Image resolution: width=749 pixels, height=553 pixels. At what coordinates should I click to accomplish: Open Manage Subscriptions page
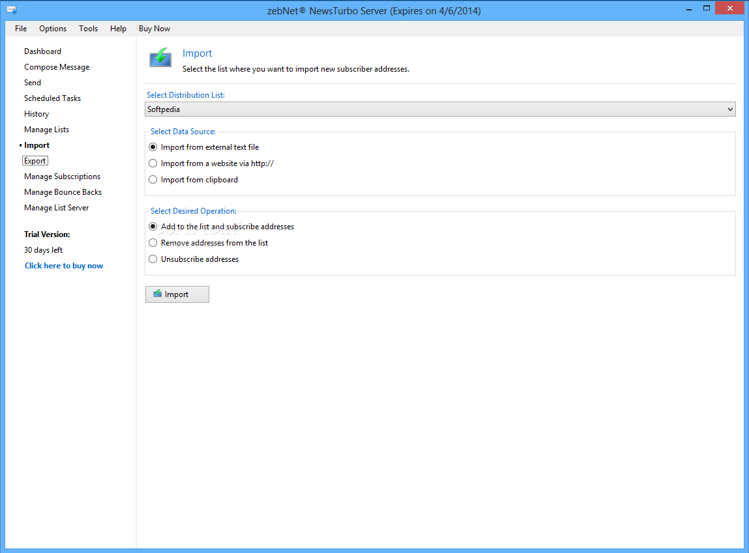[62, 177]
